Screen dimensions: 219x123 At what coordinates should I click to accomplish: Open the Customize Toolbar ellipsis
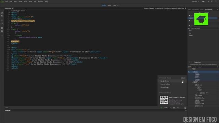(2, 36)
